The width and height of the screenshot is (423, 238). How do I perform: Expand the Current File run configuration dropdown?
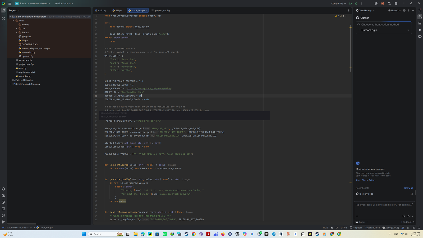338,3
